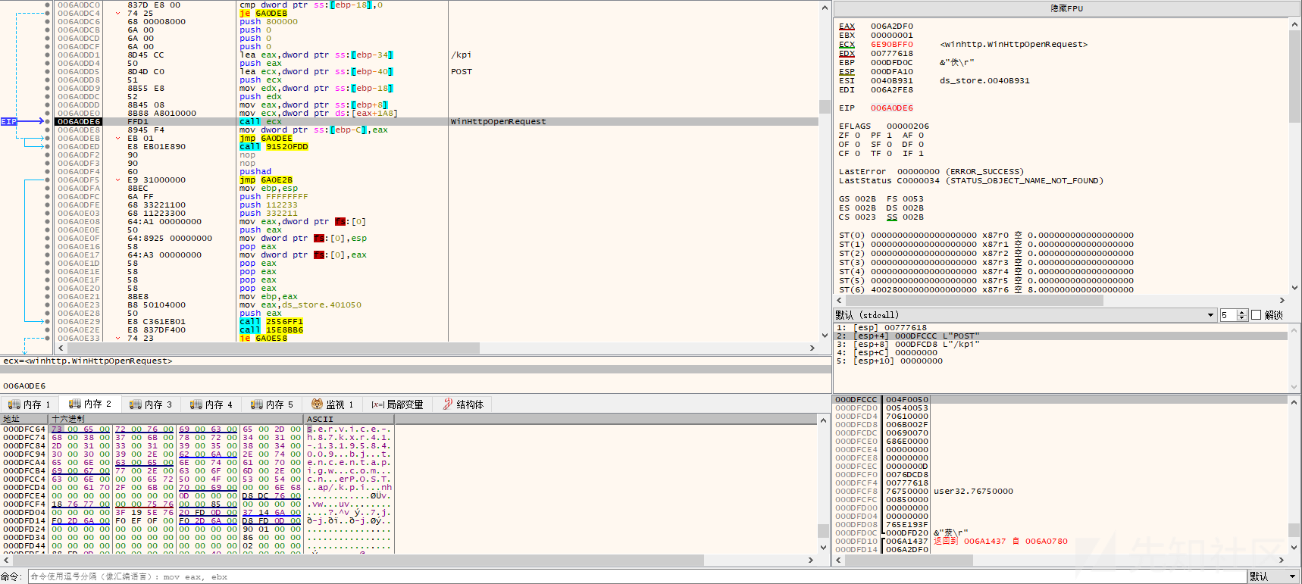Open the 内存 2 dump tab

(90, 404)
